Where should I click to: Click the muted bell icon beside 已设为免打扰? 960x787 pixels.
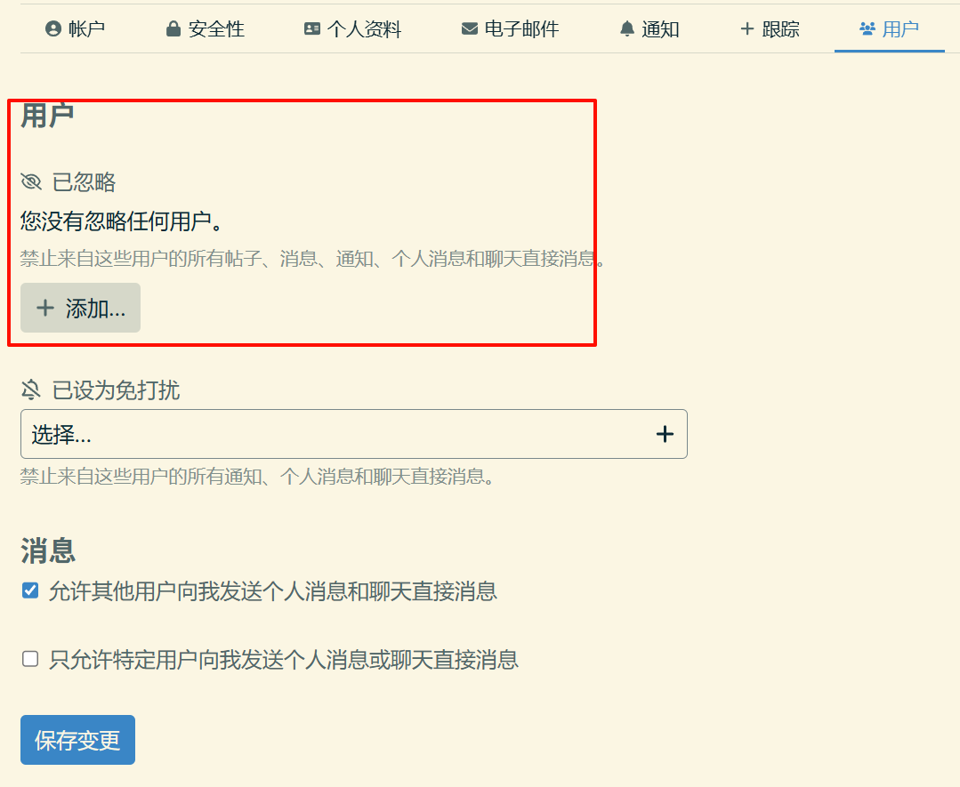[x=31, y=389]
